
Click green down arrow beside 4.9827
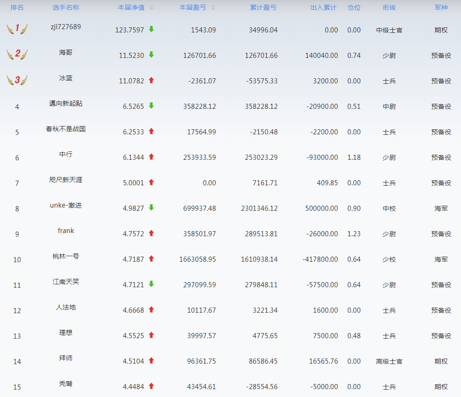tap(151, 208)
